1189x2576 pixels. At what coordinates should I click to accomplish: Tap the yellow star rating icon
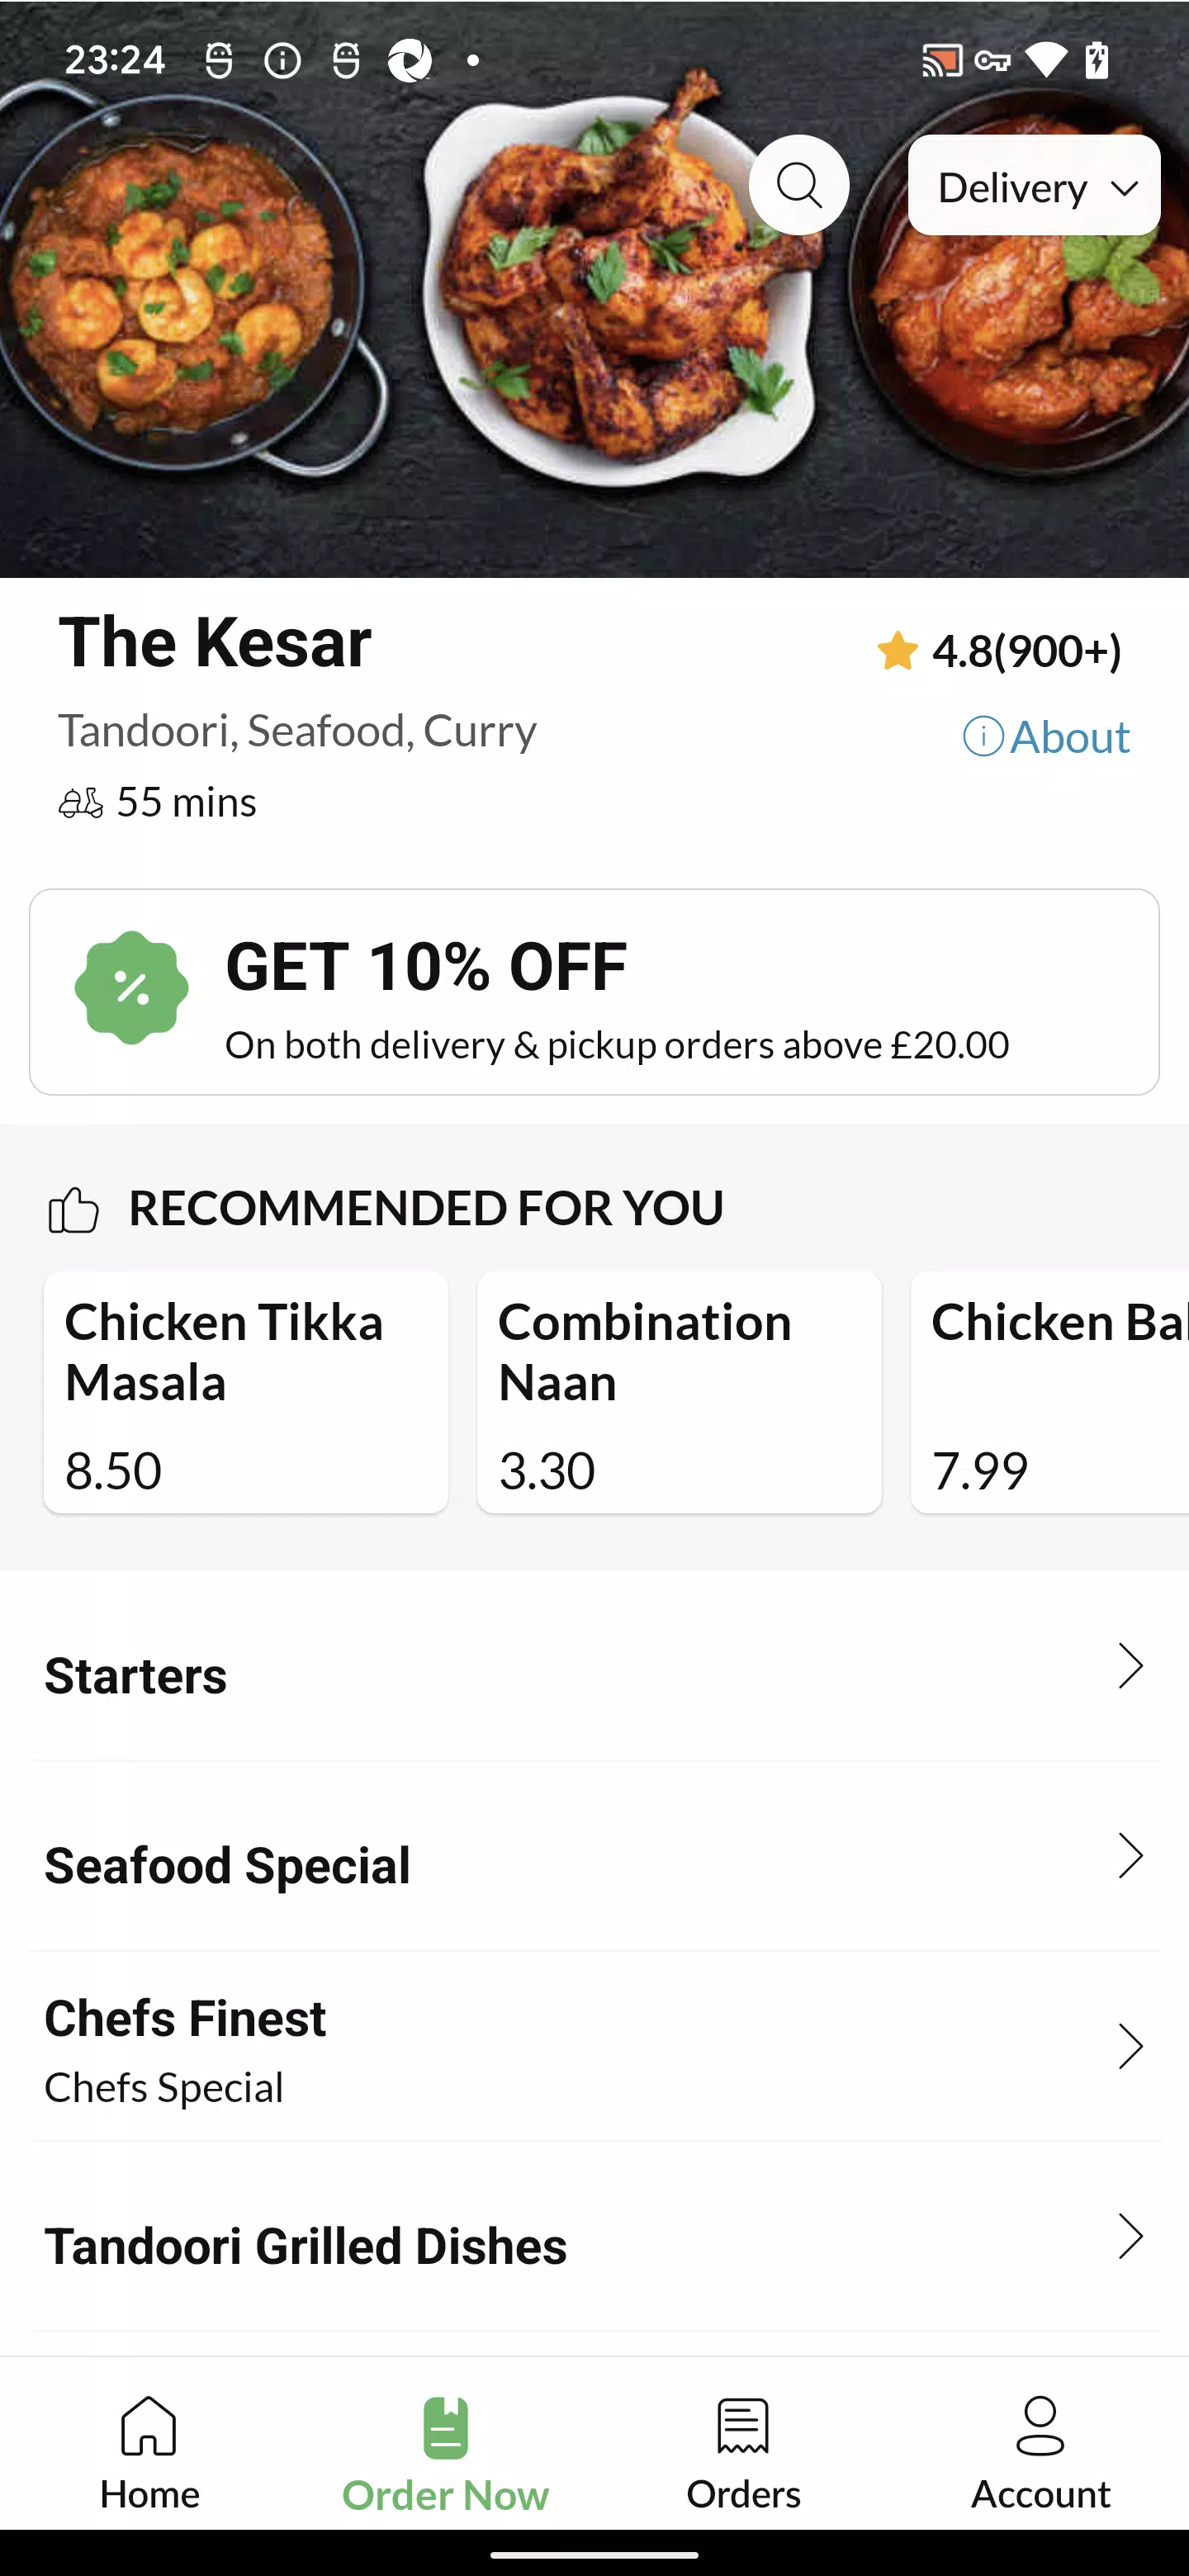coord(897,651)
